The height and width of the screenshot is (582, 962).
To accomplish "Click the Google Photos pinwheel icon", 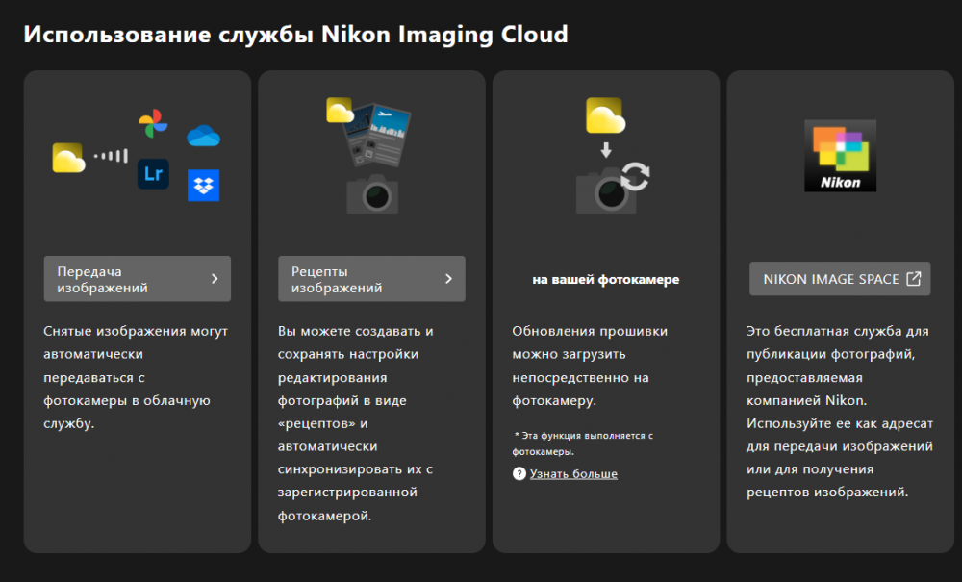I will pyautogui.click(x=153, y=123).
